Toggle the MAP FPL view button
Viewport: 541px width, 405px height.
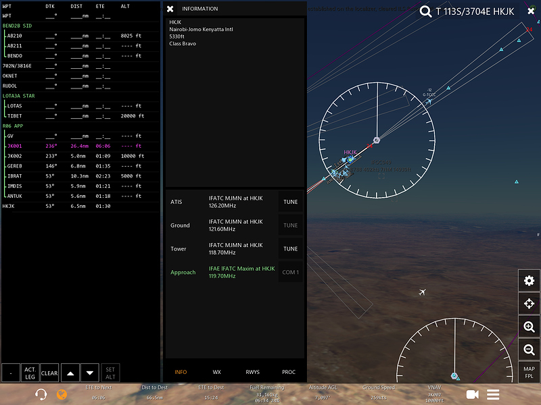point(529,373)
